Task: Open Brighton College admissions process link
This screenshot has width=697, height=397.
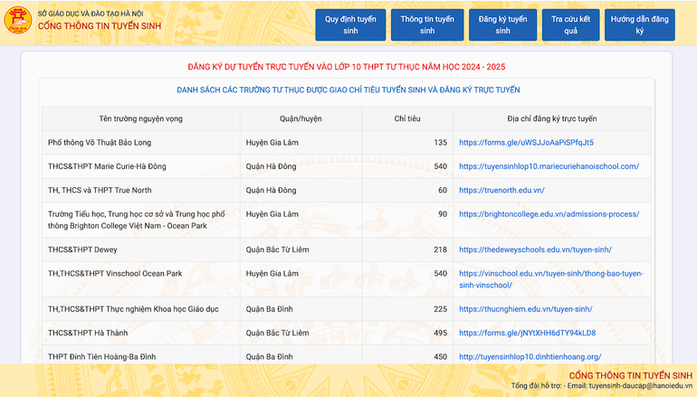Action: click(x=549, y=214)
